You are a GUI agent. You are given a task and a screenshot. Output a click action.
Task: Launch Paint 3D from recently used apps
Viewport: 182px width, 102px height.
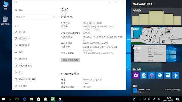tap(152, 75)
